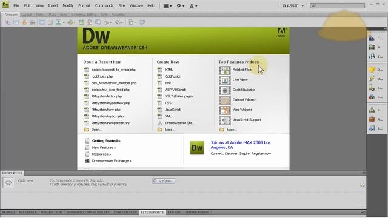Select the Link Checker results tab
The width and height of the screenshot is (388, 218).
[125, 212]
